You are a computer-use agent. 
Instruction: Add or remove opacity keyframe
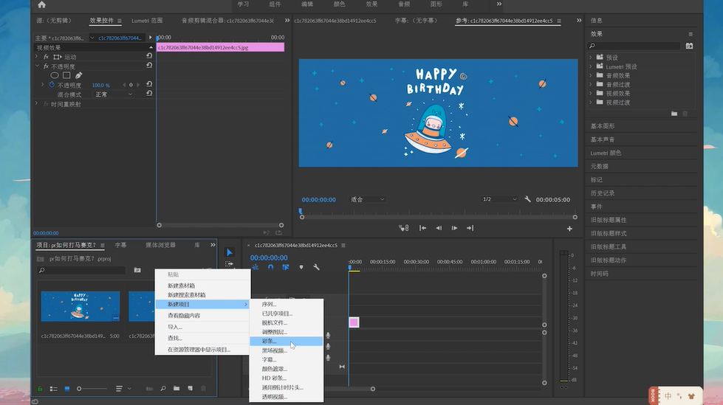pos(131,85)
